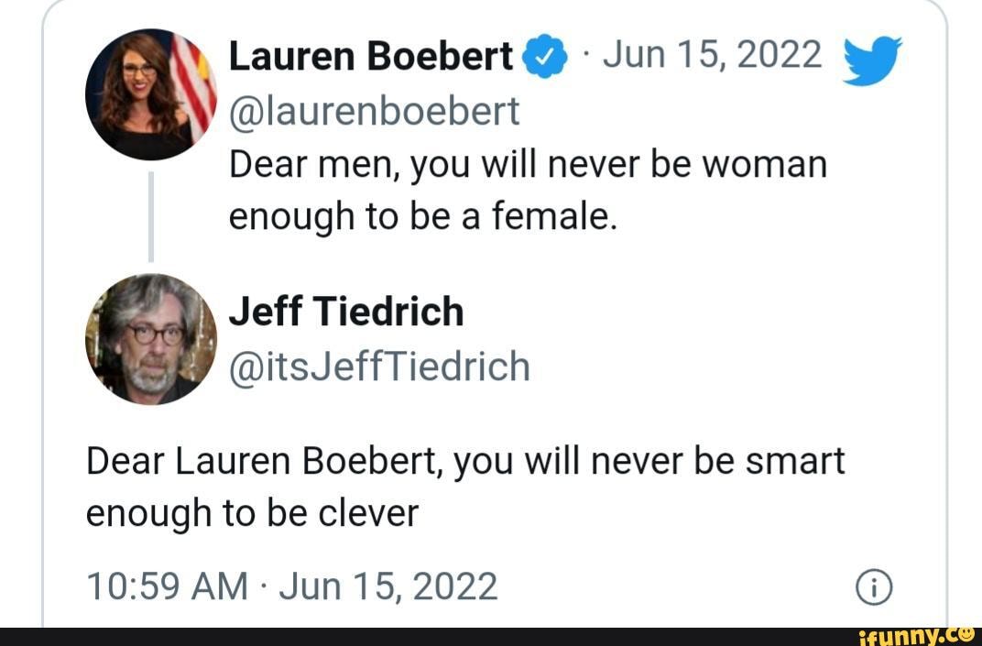Open the @itsJeffTiedrich handle link
Viewport: 982px width, 646px height.
pyautogui.click(x=379, y=367)
